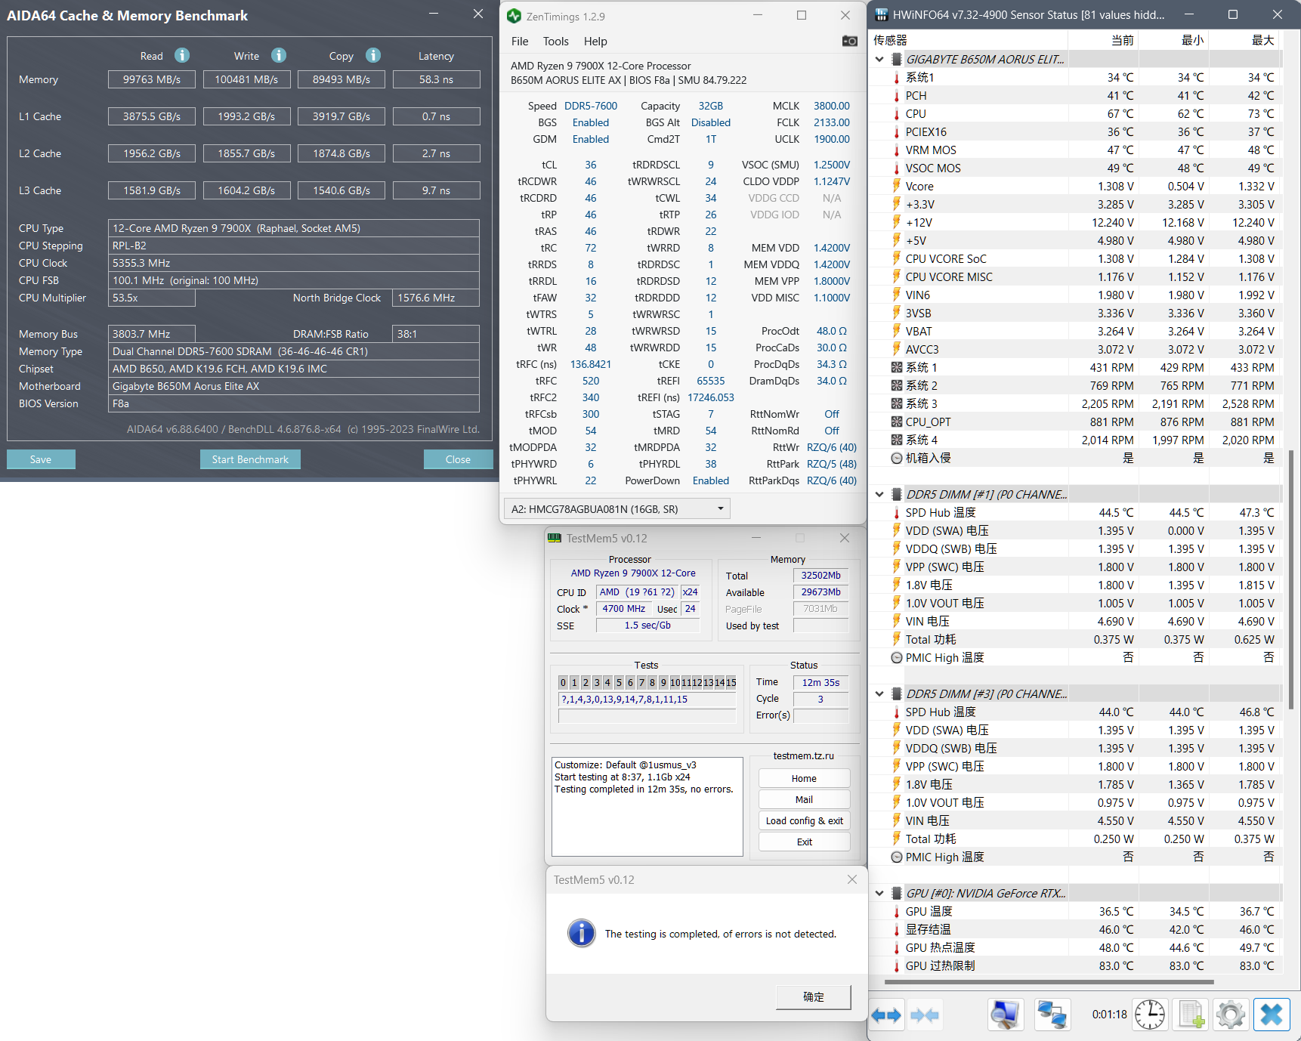This screenshot has width=1301, height=1041.
Task: Click the thermometer icon of PCH row
Action: 897,95
